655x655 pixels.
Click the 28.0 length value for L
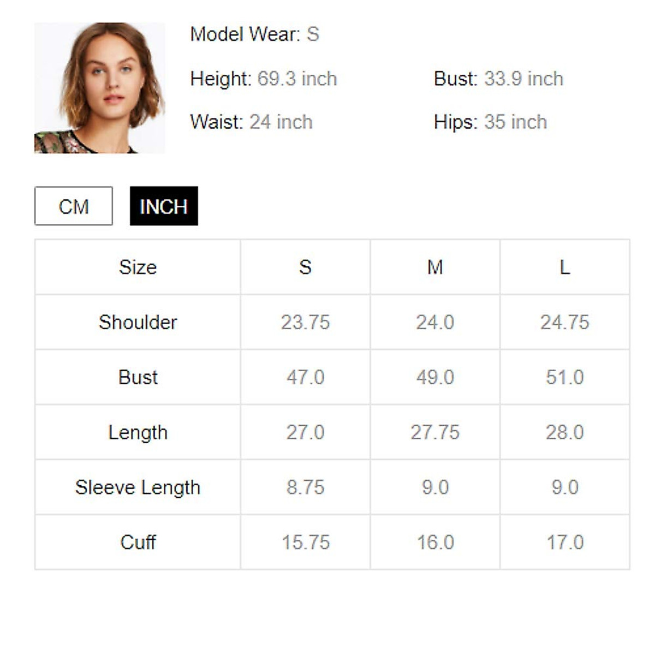(x=564, y=432)
